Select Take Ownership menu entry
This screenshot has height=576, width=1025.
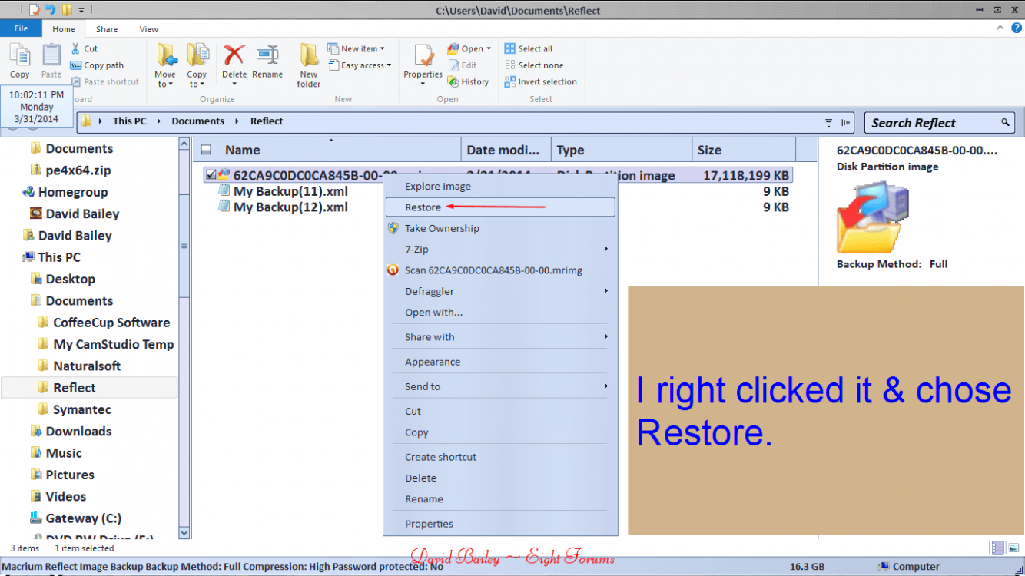click(x=500, y=228)
